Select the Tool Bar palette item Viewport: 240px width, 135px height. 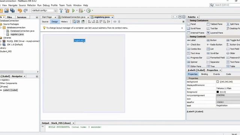[x=212, y=28]
